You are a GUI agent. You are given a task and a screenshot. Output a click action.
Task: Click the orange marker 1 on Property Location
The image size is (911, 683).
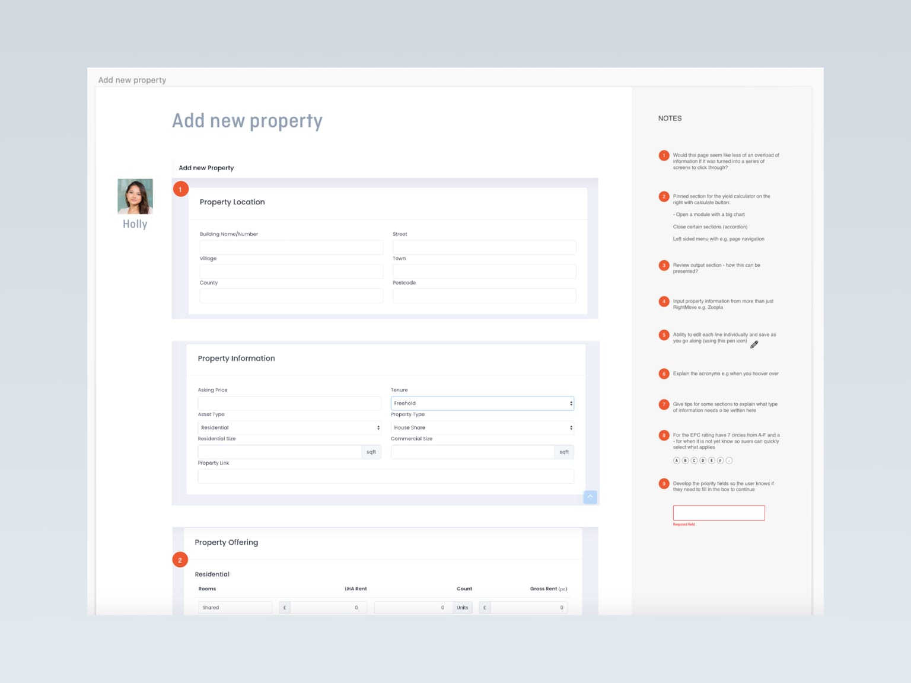[x=180, y=189]
